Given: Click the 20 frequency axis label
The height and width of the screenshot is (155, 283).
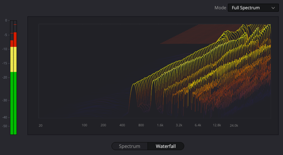Looking at the screenshot, I should (x=41, y=125).
